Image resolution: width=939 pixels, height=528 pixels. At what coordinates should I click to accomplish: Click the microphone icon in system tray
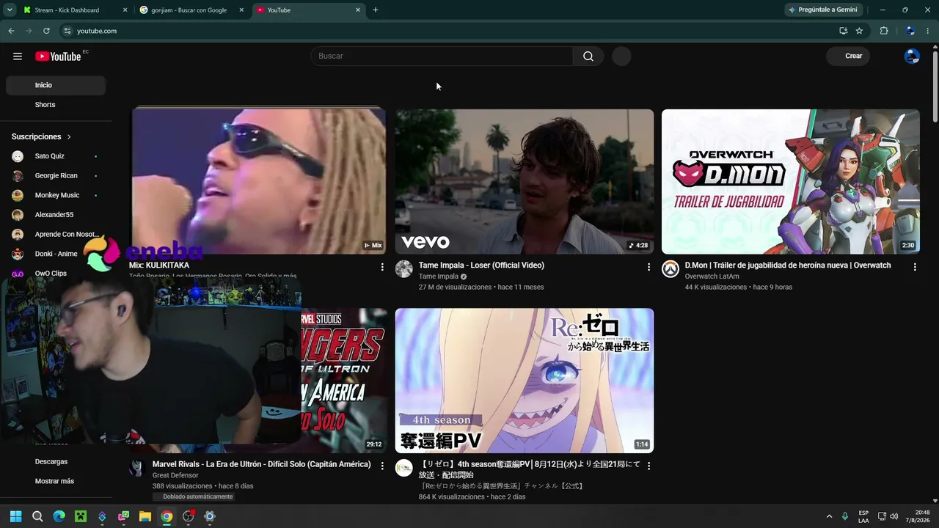click(x=845, y=516)
